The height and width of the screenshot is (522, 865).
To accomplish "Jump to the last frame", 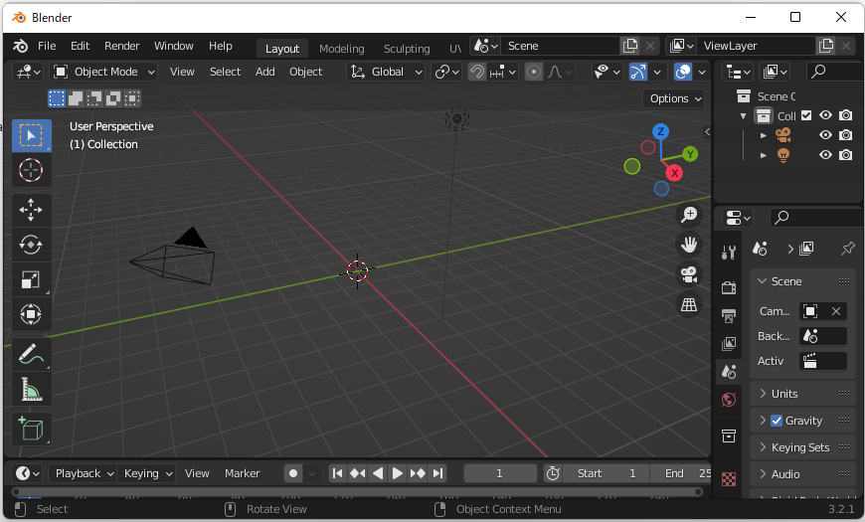I will coord(438,473).
